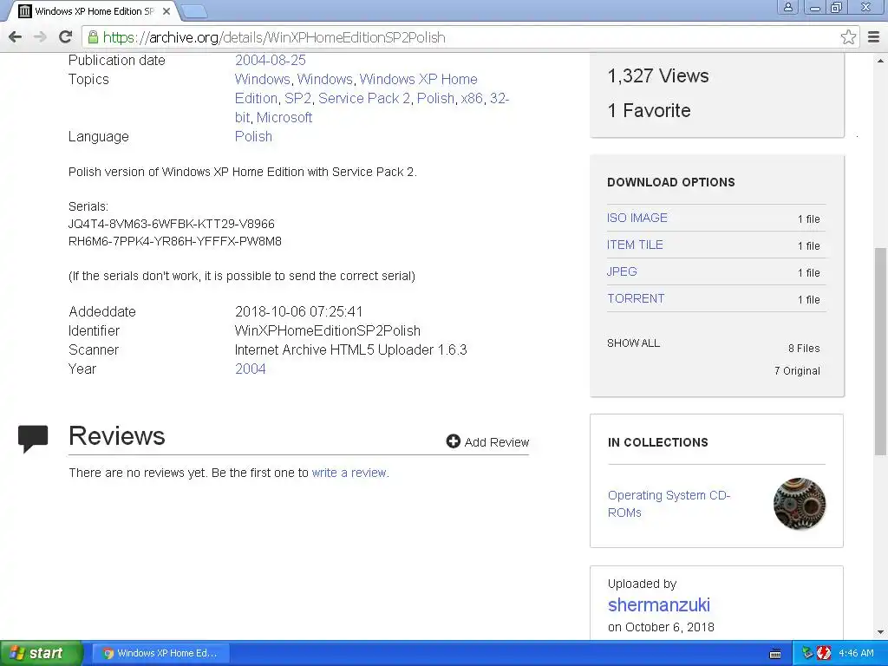Go back with the browser back arrow
This screenshot has height=666, width=888.
pos(16,37)
